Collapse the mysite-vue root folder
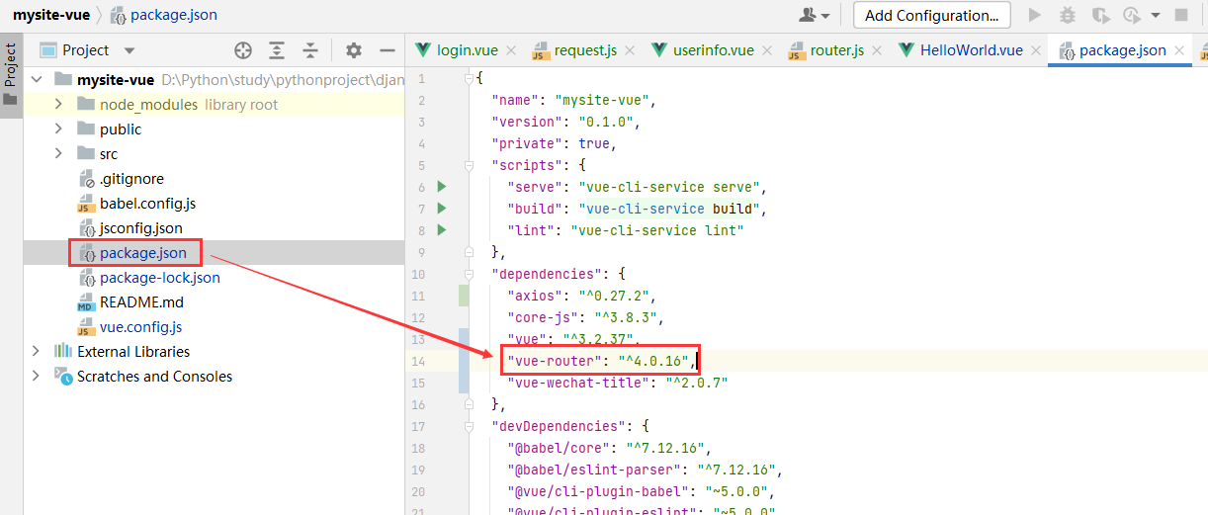Screen dimensions: 1208x515 tap(38, 79)
